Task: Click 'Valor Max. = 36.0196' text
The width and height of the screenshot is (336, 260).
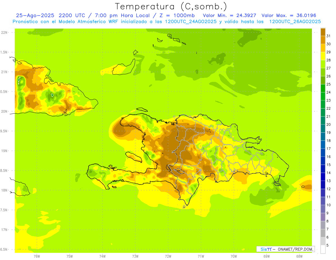Action: pos(289,16)
